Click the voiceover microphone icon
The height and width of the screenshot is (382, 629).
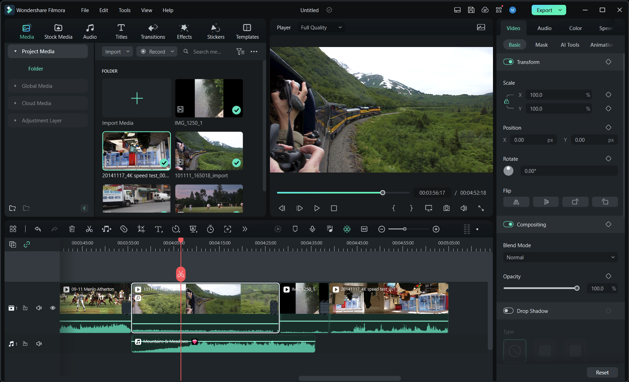coord(312,229)
